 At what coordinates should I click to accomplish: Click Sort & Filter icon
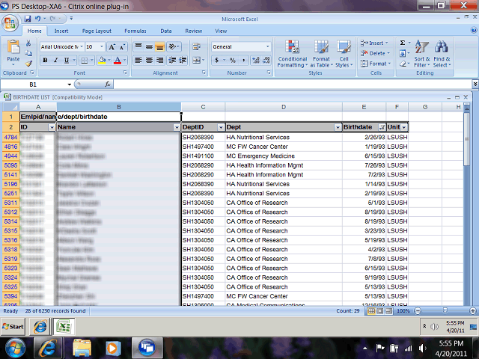click(x=421, y=52)
